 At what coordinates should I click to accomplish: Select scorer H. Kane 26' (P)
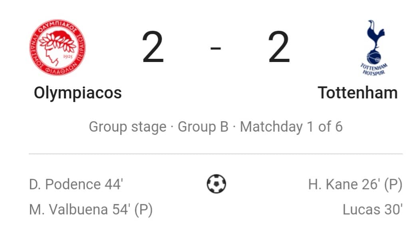(x=355, y=184)
